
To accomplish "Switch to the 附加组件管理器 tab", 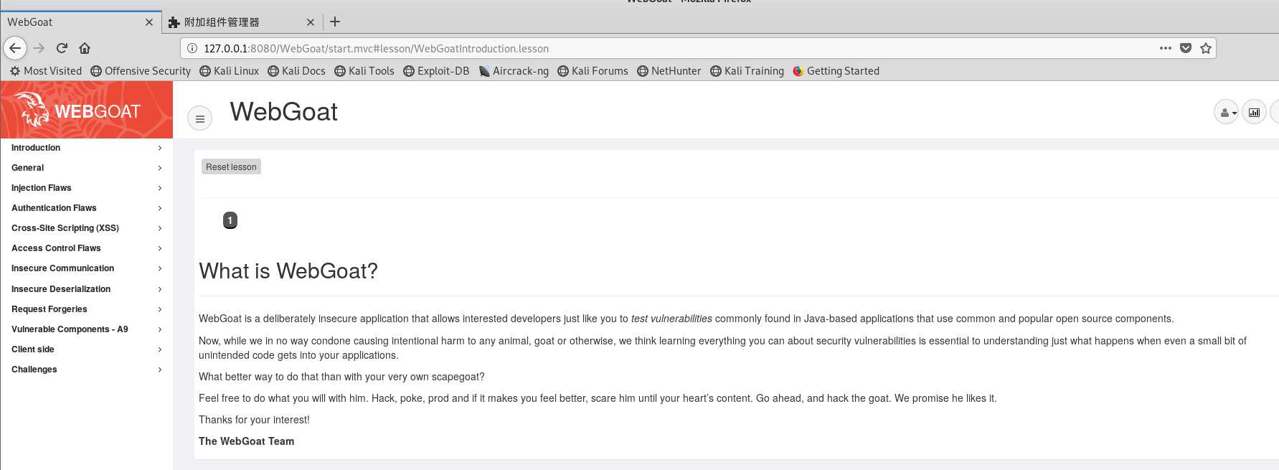I will (x=242, y=22).
